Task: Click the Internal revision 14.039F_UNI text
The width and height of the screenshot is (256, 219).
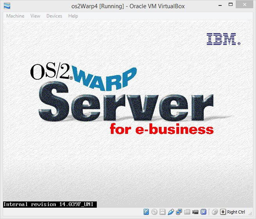Action: pyautogui.click(x=48, y=204)
